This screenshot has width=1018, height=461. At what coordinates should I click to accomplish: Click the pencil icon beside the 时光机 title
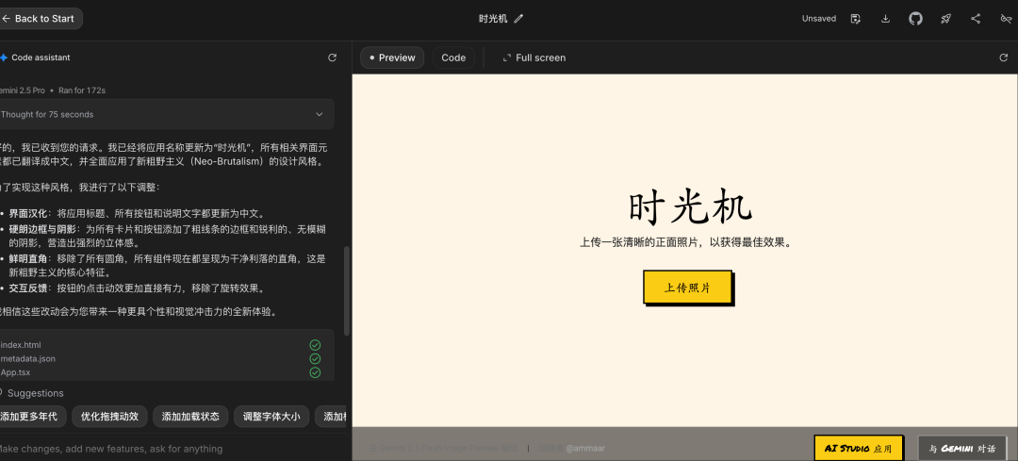[518, 18]
